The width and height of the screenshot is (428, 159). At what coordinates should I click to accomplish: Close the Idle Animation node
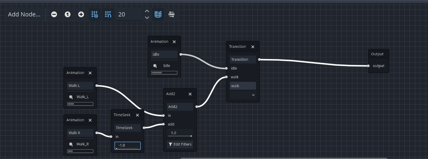174,42
